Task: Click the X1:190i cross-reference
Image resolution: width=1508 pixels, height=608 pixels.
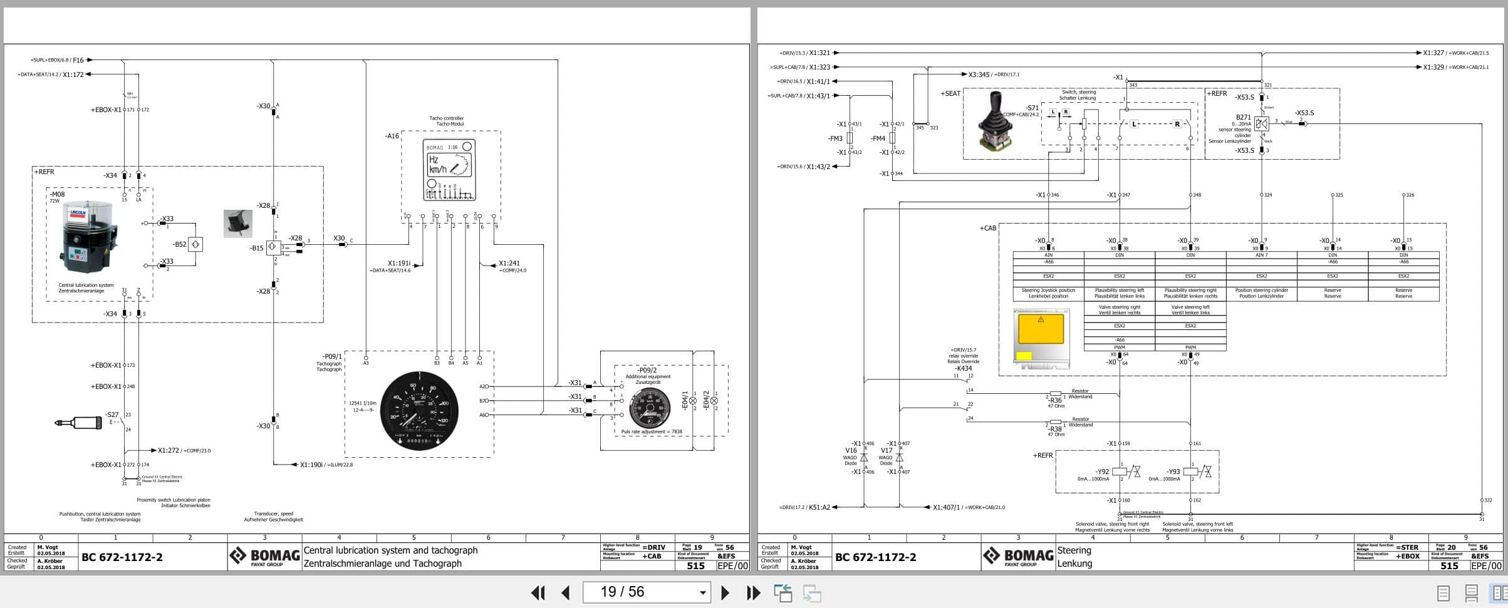Action: pos(311,465)
